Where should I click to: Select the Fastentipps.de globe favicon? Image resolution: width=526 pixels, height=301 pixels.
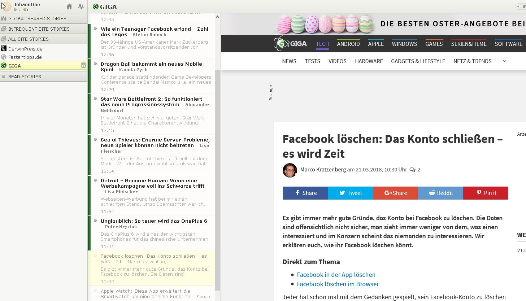[x=4, y=56]
